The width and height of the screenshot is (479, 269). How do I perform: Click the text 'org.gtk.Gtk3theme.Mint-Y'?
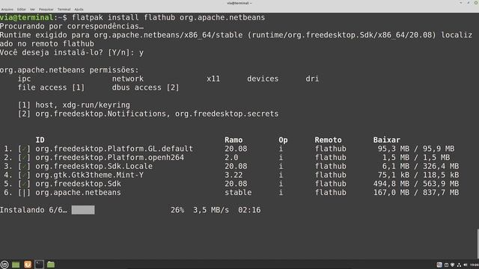90,175
